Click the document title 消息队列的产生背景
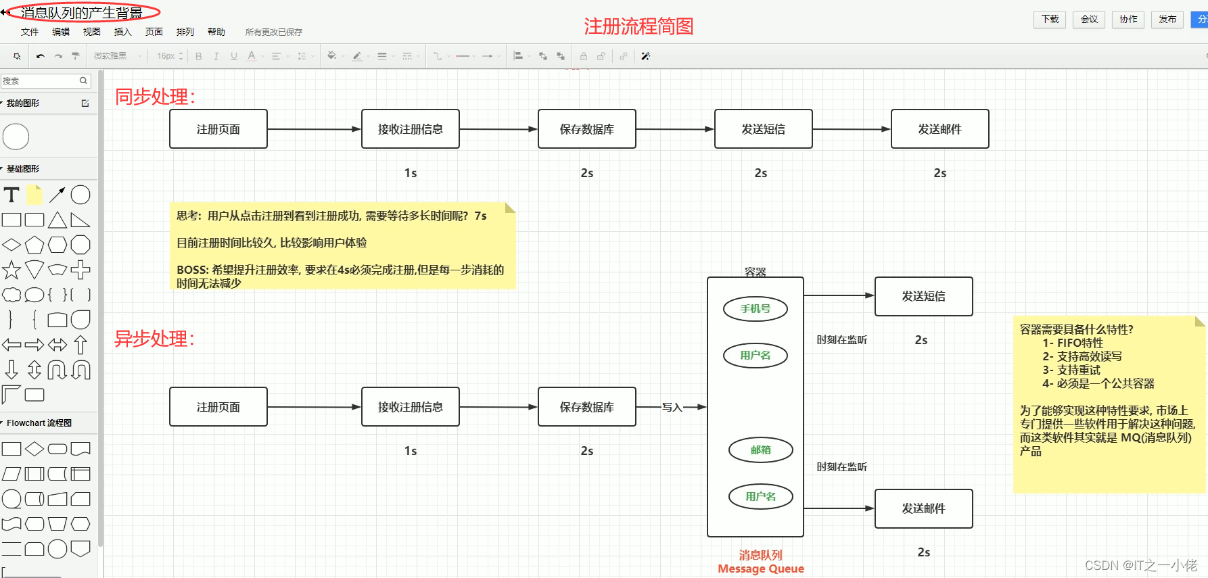The width and height of the screenshot is (1208, 578). (81, 12)
